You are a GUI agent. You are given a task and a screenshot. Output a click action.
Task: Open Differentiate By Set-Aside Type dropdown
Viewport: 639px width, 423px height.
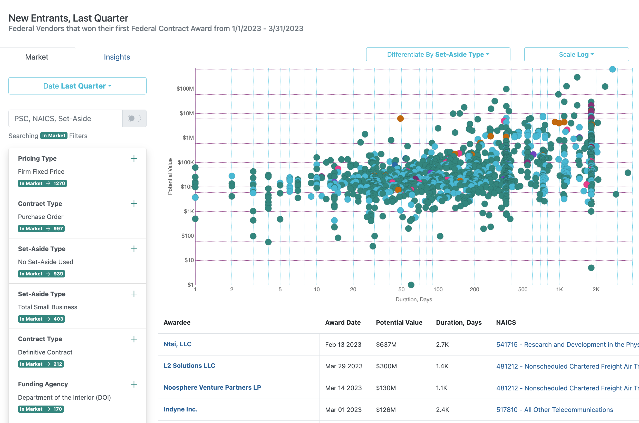(438, 54)
